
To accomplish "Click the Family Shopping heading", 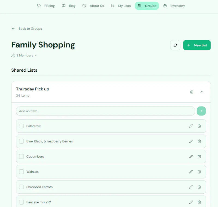I will pos(43,45).
